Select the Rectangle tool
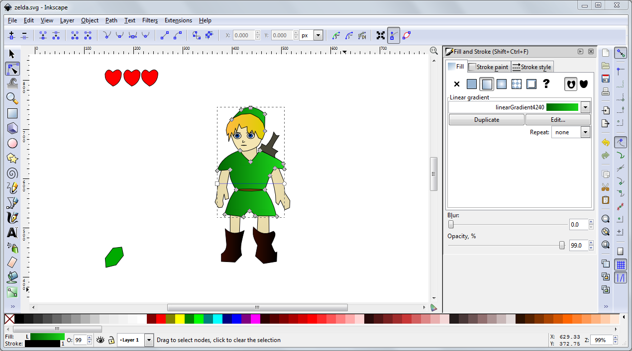Viewport: 632px width, 351px height. point(12,113)
